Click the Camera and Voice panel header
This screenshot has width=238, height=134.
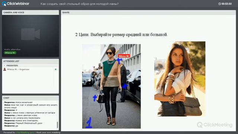coord(30,12)
